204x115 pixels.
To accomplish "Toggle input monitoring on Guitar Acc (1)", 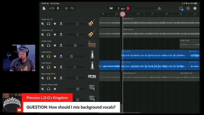I will coord(61,24).
